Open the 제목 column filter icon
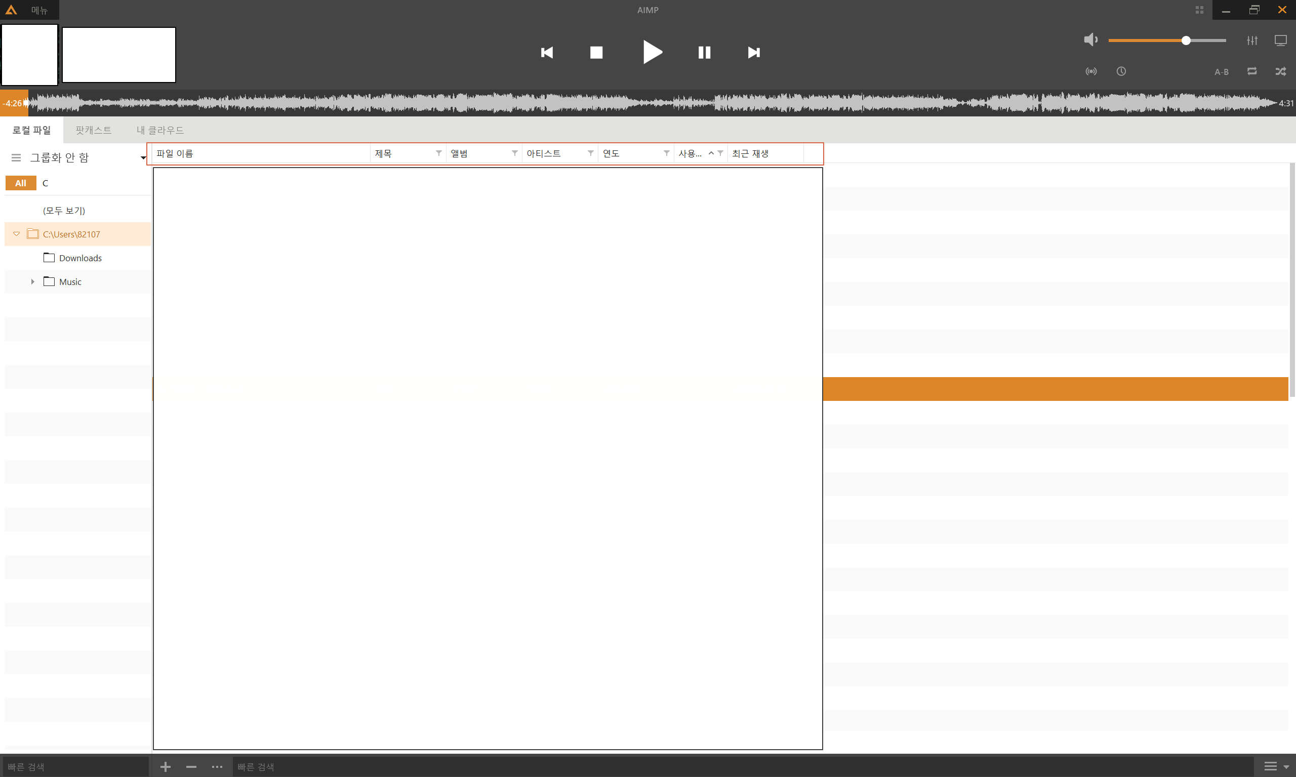 [439, 153]
